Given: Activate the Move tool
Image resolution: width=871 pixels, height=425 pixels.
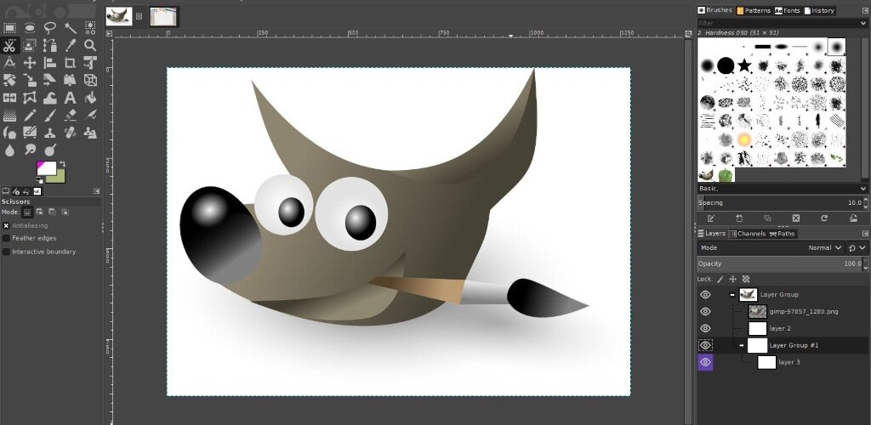Looking at the screenshot, I should tap(30, 63).
